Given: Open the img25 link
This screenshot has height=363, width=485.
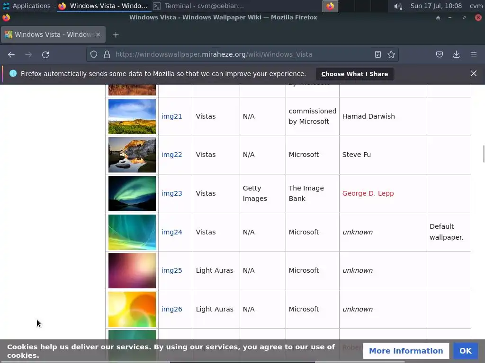Looking at the screenshot, I should click(171, 270).
